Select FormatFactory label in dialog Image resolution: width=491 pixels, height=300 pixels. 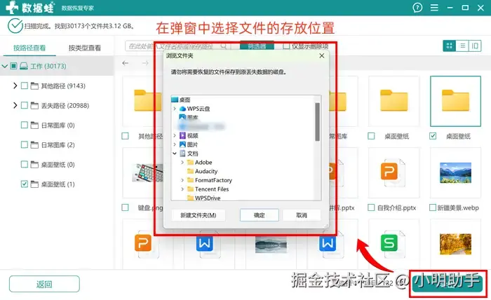click(x=213, y=180)
